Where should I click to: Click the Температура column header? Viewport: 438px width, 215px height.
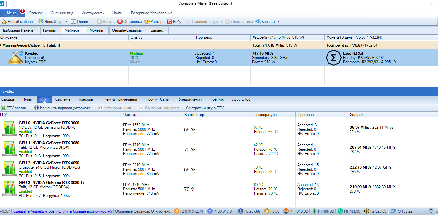point(274,115)
